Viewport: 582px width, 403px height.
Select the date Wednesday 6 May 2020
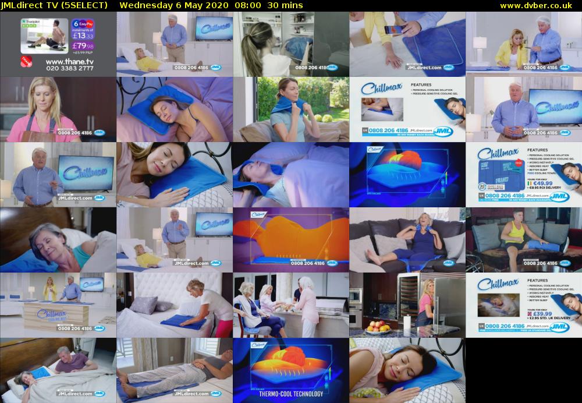point(175,5)
